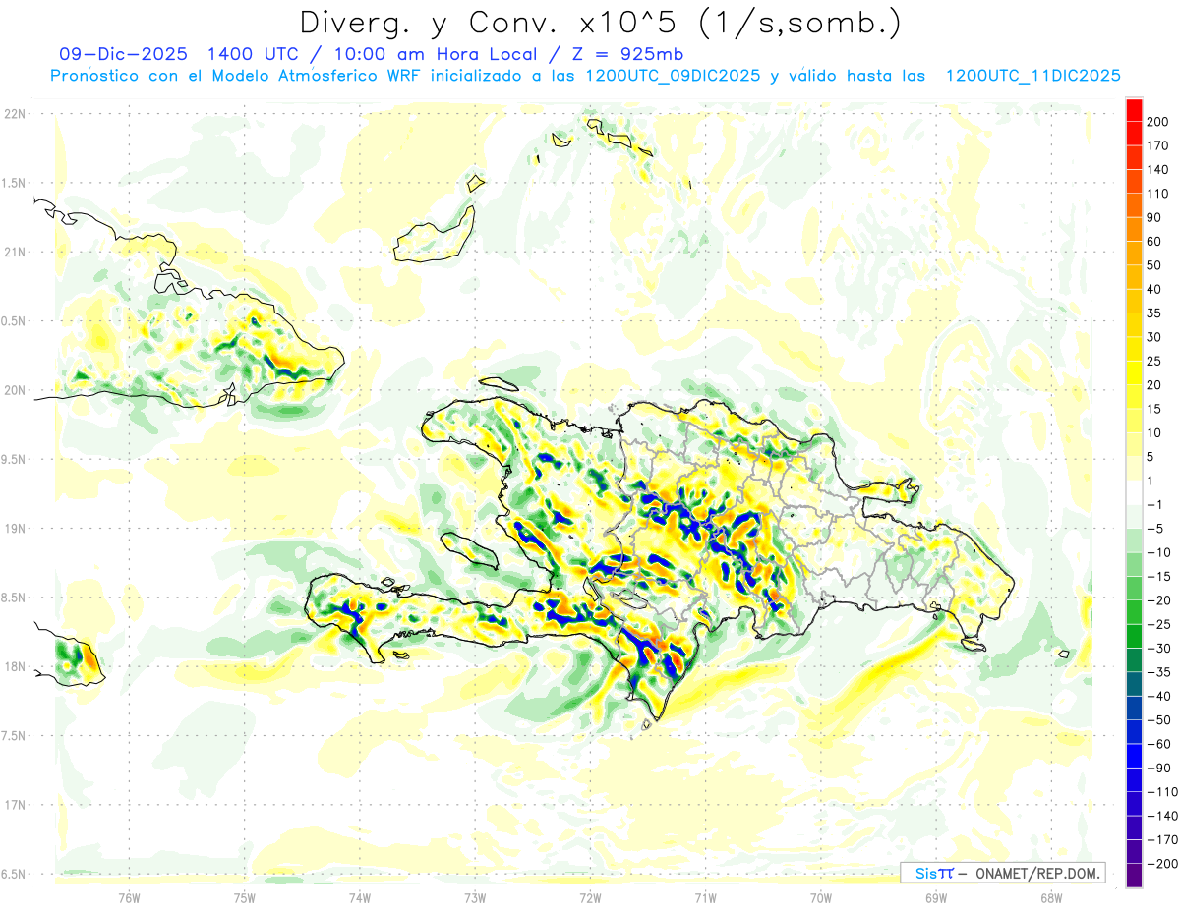Image resolution: width=1180 pixels, height=911 pixels.
Task: Click the colorbar value '60' in the upper half
Action: pyautogui.click(x=1154, y=241)
